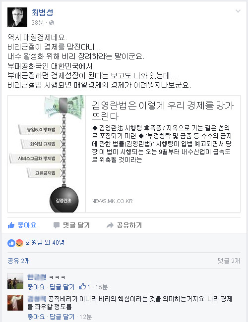
Task: View the 공유 2개 shares list
Action: click(x=19, y=261)
